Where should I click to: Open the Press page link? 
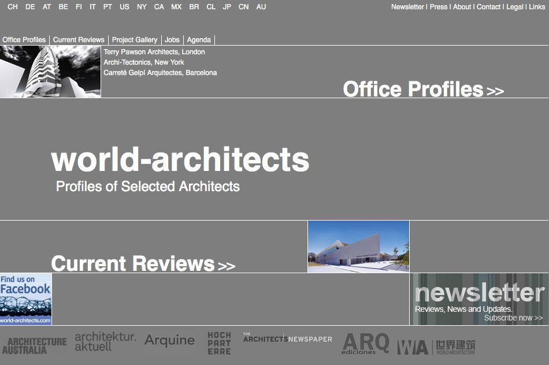[439, 7]
